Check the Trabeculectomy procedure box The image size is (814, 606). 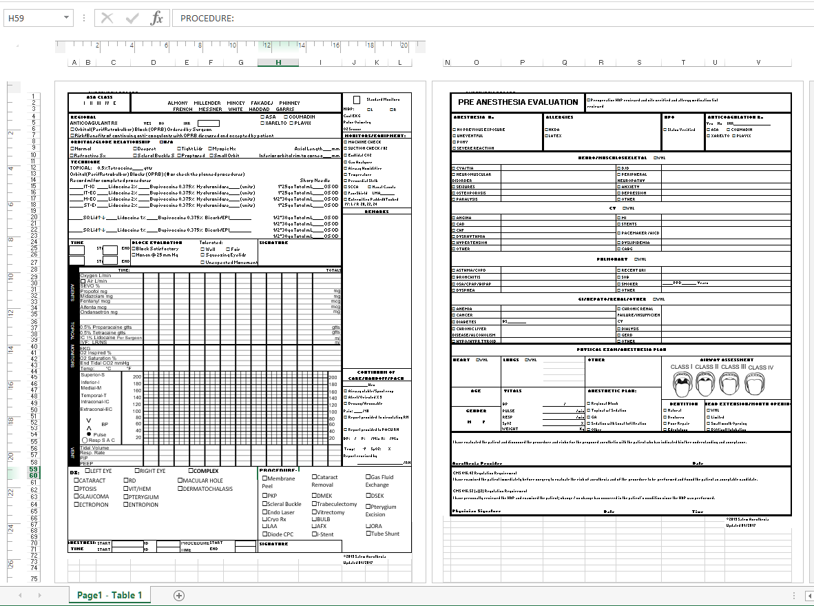(x=315, y=503)
